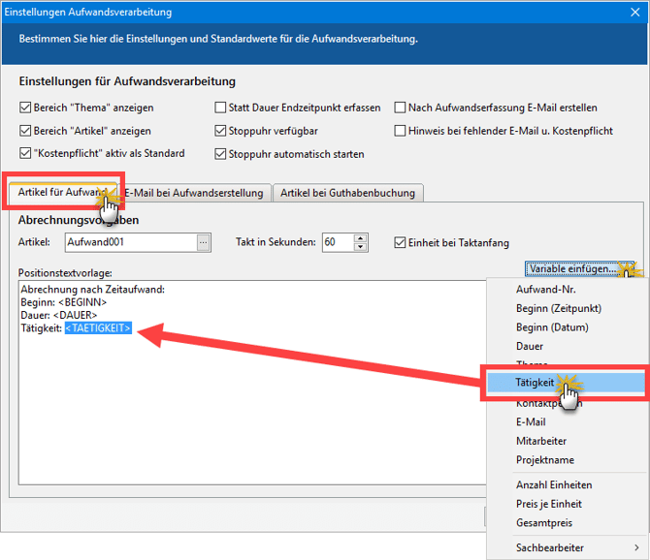Select Artikel für Aufwand tab
650x560 pixels.
pos(61,193)
